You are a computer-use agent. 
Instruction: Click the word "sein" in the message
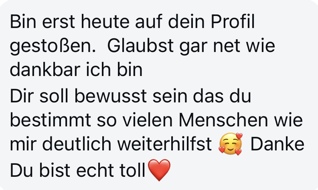(x=170, y=96)
